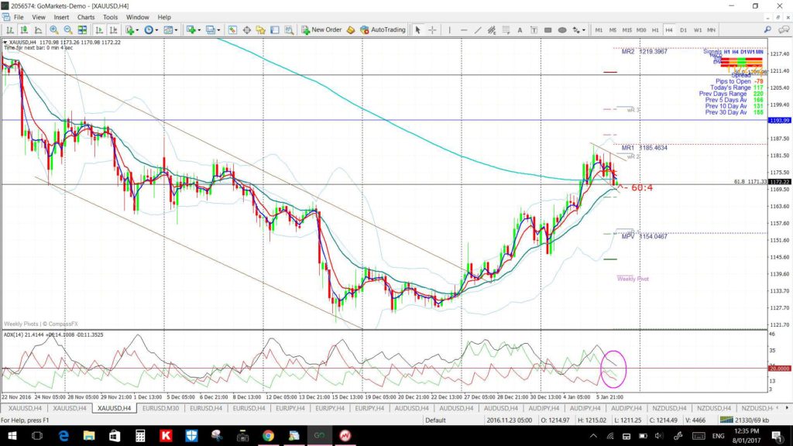Show the Terminal panel
793x446 pixels.
tap(275, 30)
